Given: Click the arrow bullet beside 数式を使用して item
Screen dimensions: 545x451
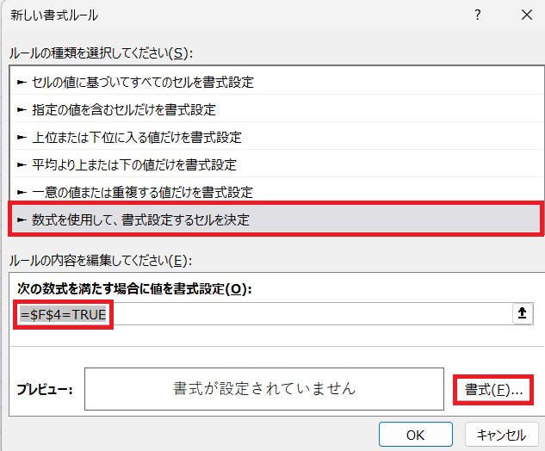Looking at the screenshot, I should 22,219.
